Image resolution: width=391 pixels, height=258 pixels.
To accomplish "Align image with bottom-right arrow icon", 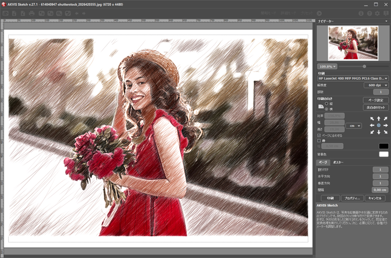I will coord(385,132).
